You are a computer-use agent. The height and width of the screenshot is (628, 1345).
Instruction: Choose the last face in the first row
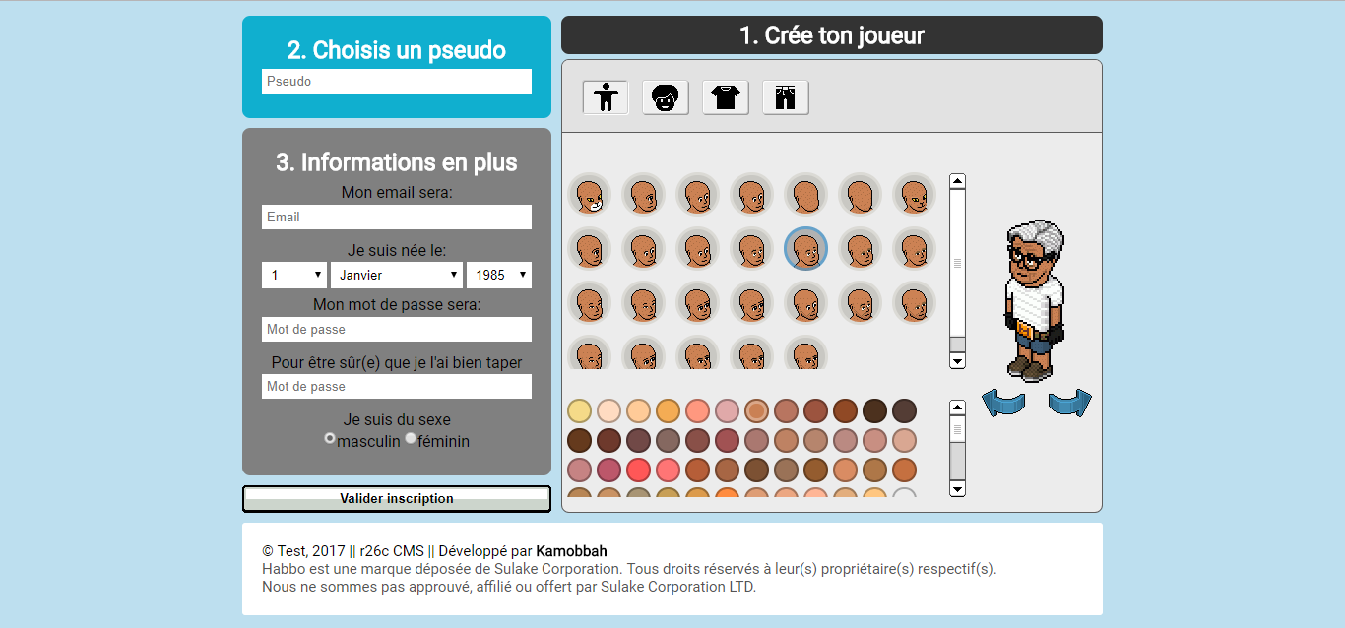tap(914, 195)
